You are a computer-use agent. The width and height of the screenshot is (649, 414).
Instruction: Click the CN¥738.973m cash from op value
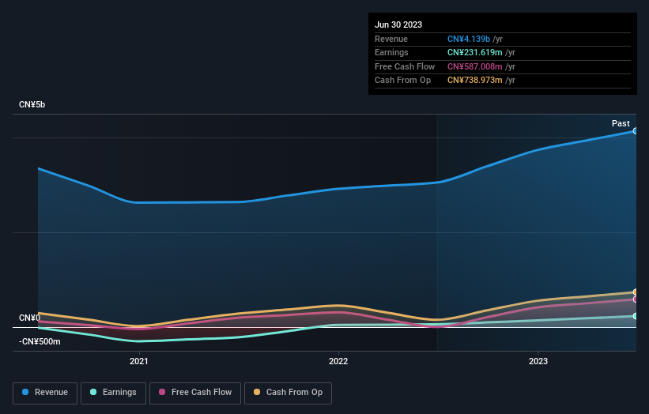475,81
